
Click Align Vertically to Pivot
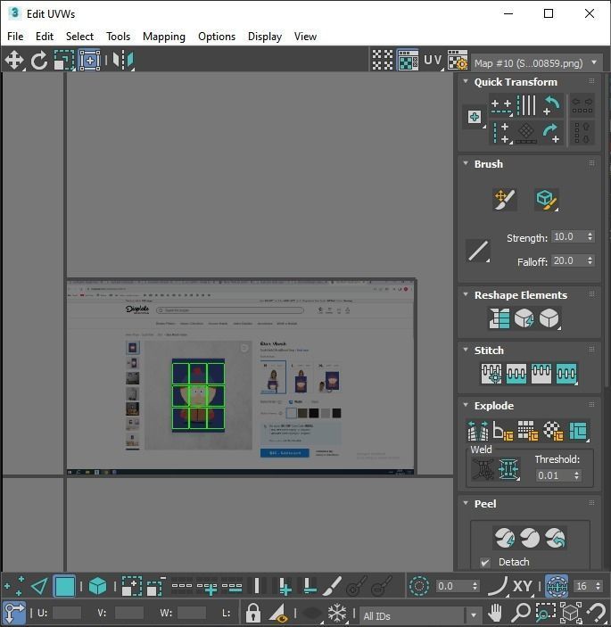501,133
